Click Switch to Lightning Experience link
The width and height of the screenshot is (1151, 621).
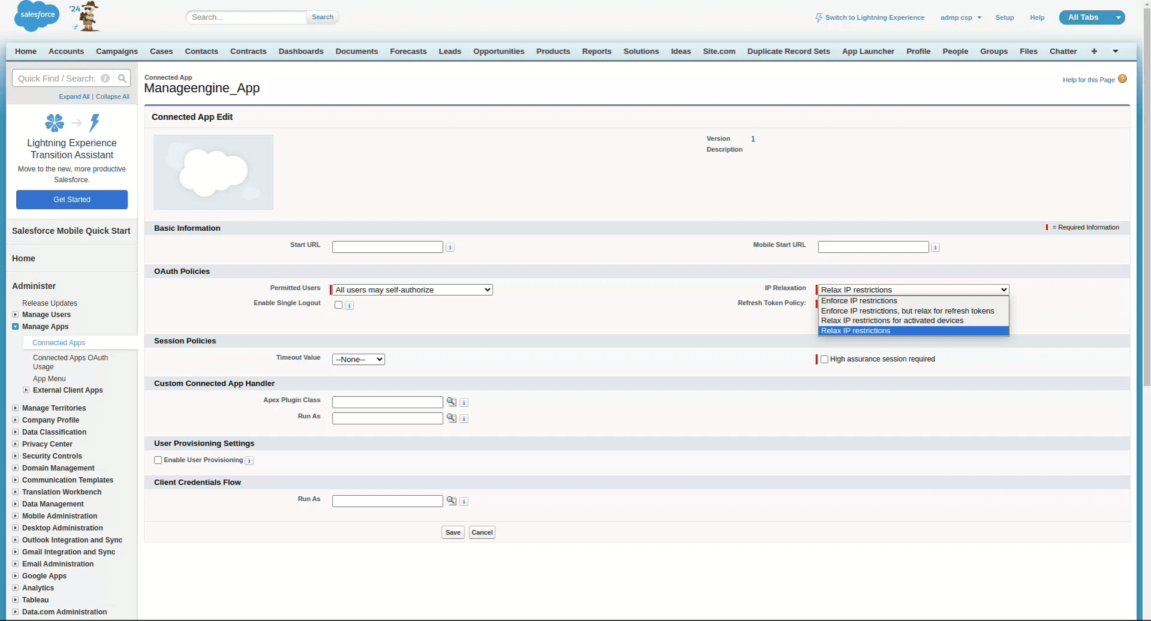coord(874,17)
